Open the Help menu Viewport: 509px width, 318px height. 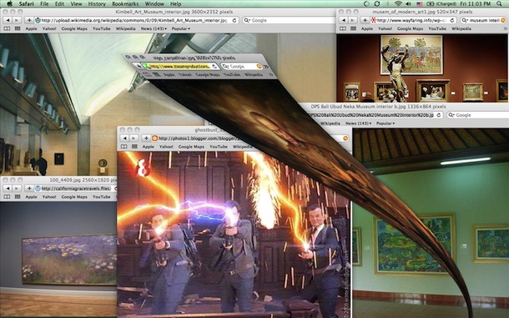pyautogui.click(x=175, y=4)
